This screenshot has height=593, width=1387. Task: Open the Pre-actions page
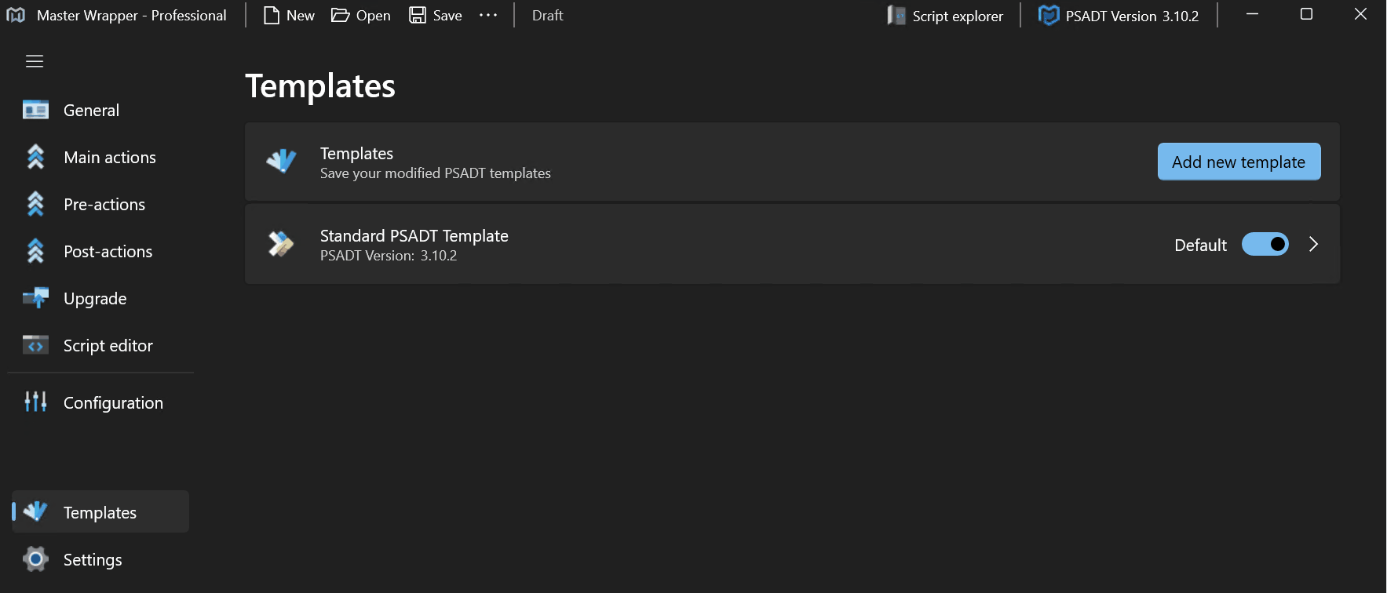click(x=100, y=204)
